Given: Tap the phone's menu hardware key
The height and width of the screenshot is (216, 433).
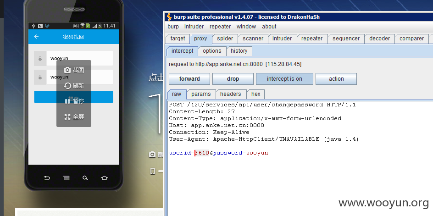Looking at the screenshot, I should 66,178.
